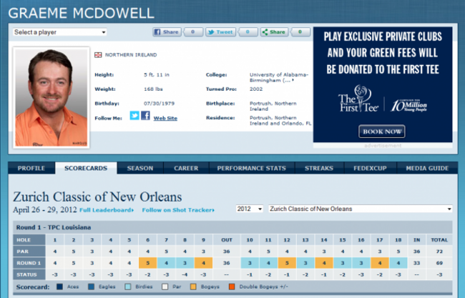Open the Zurich Classic tournament dropdown
This screenshot has width=465, height=298.
click(x=361, y=209)
